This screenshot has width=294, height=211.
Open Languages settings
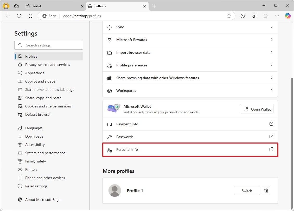point(49,128)
